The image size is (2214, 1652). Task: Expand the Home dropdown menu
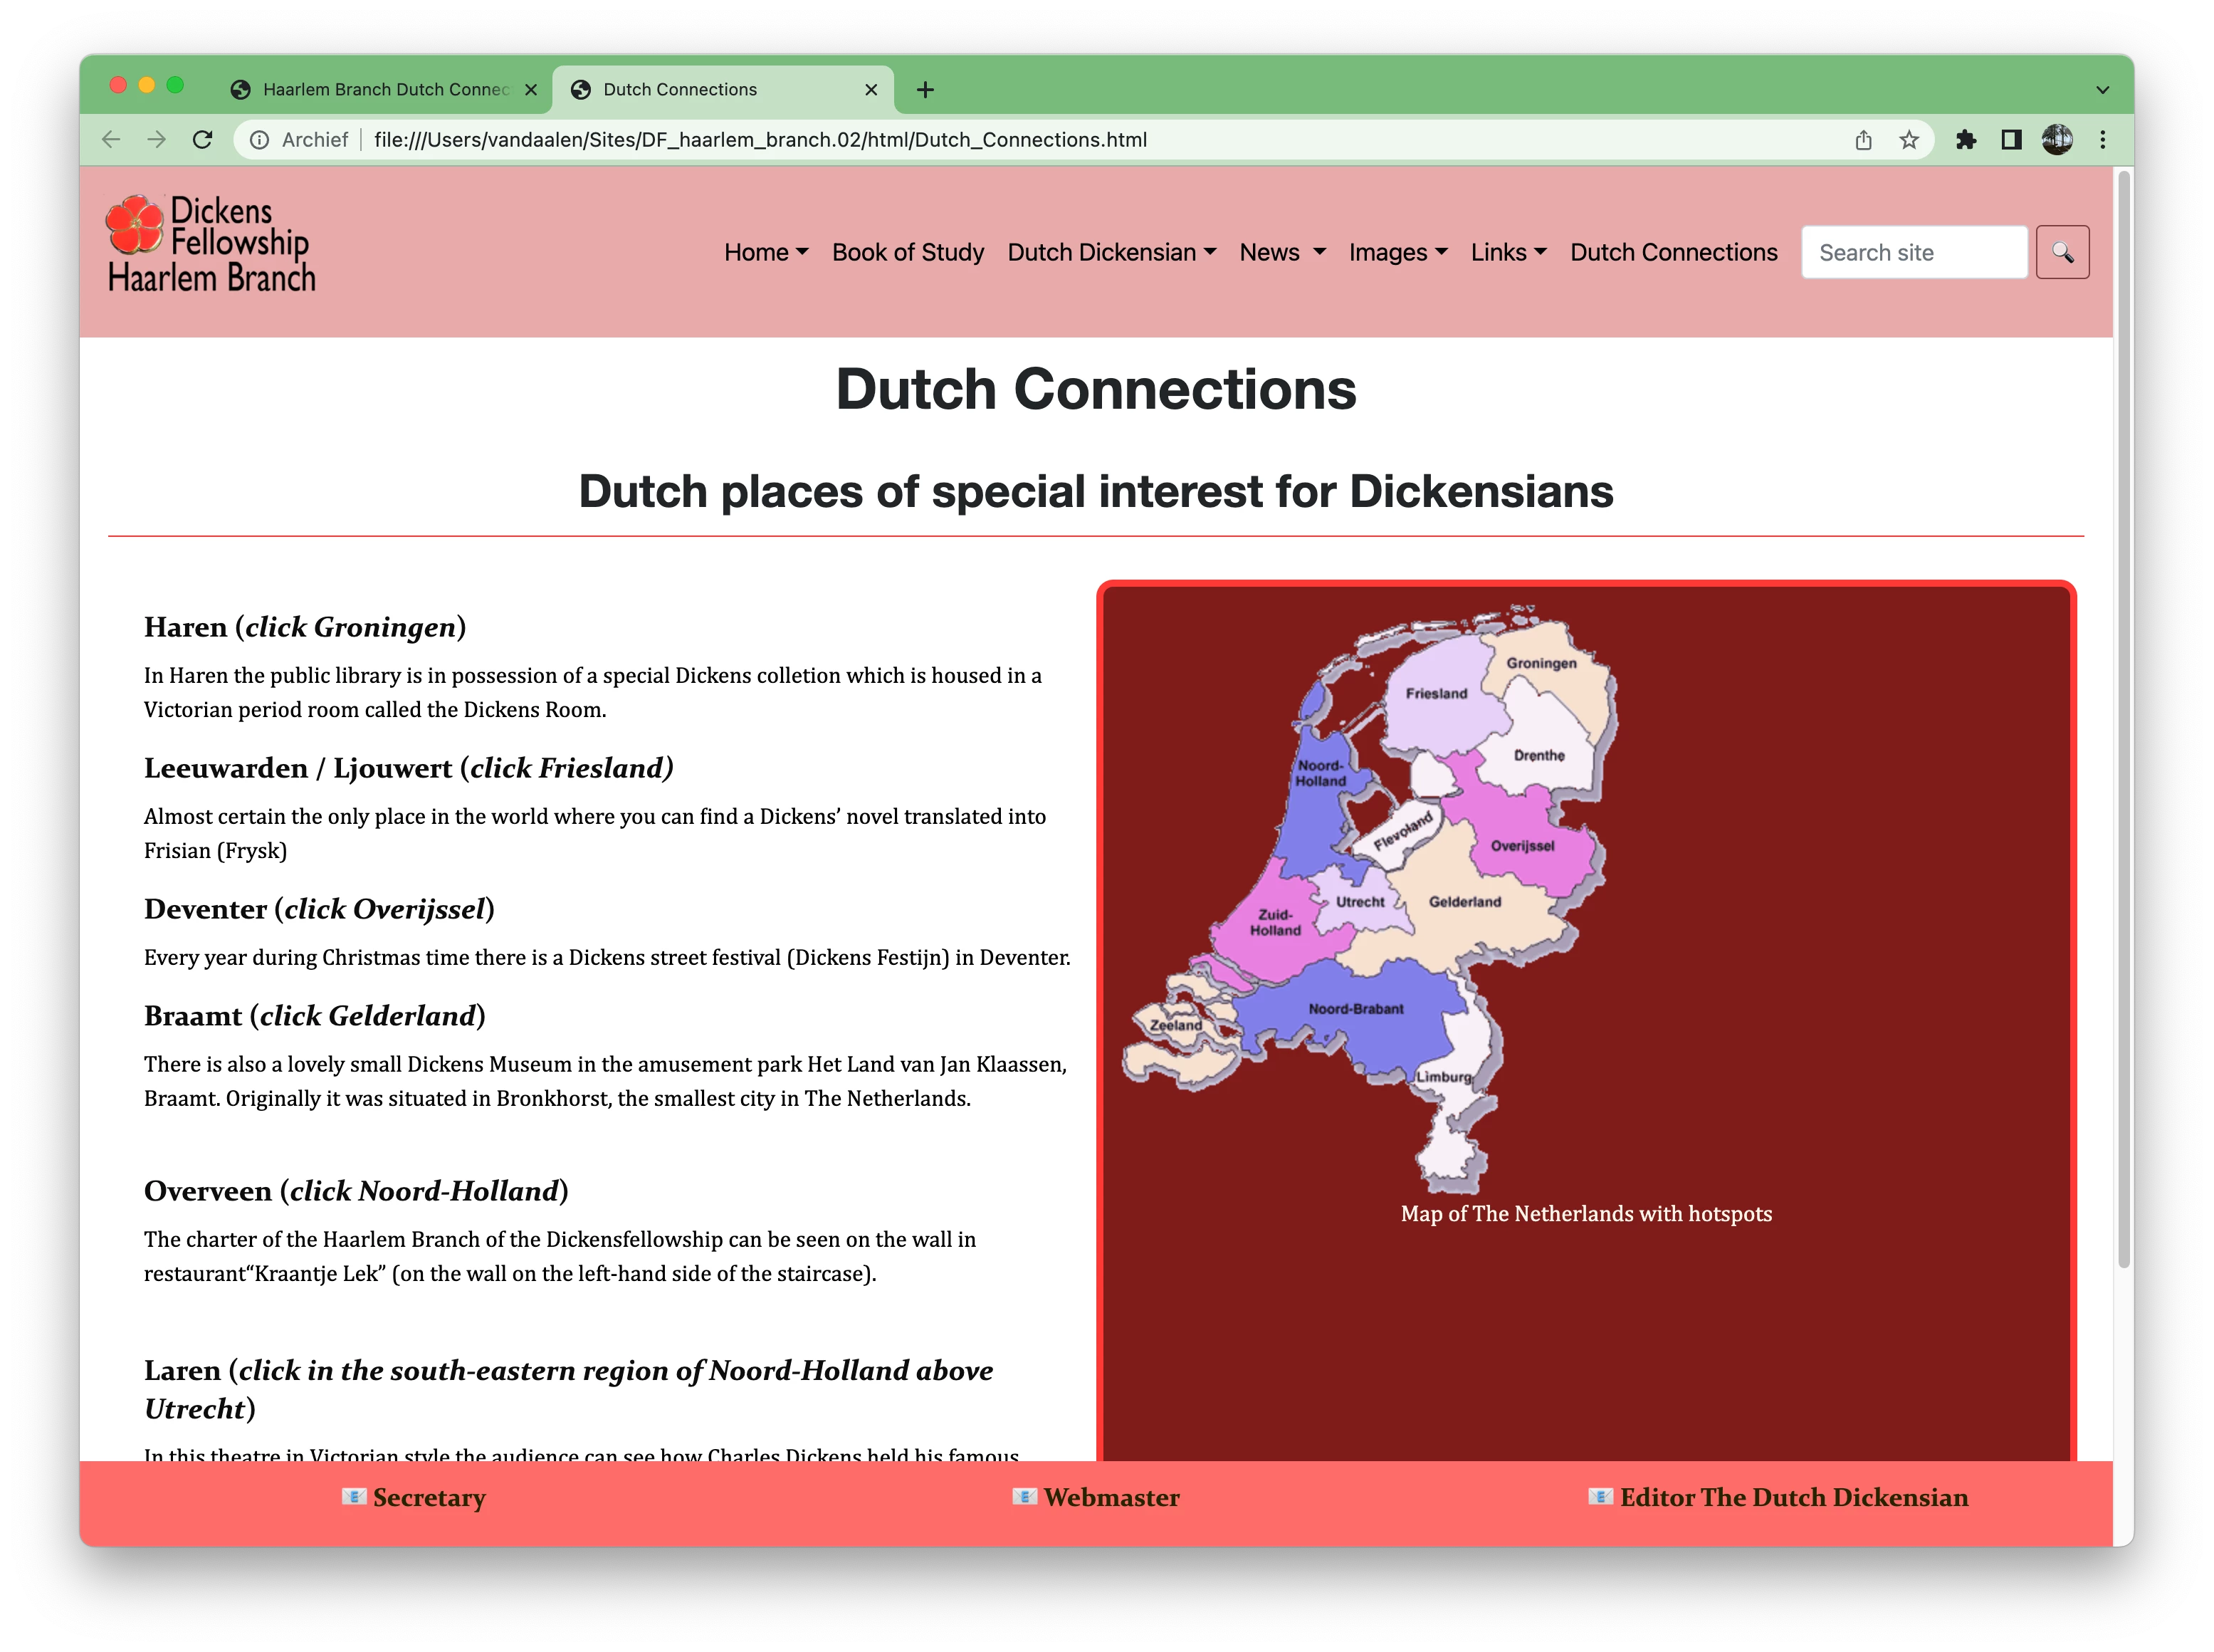click(766, 253)
